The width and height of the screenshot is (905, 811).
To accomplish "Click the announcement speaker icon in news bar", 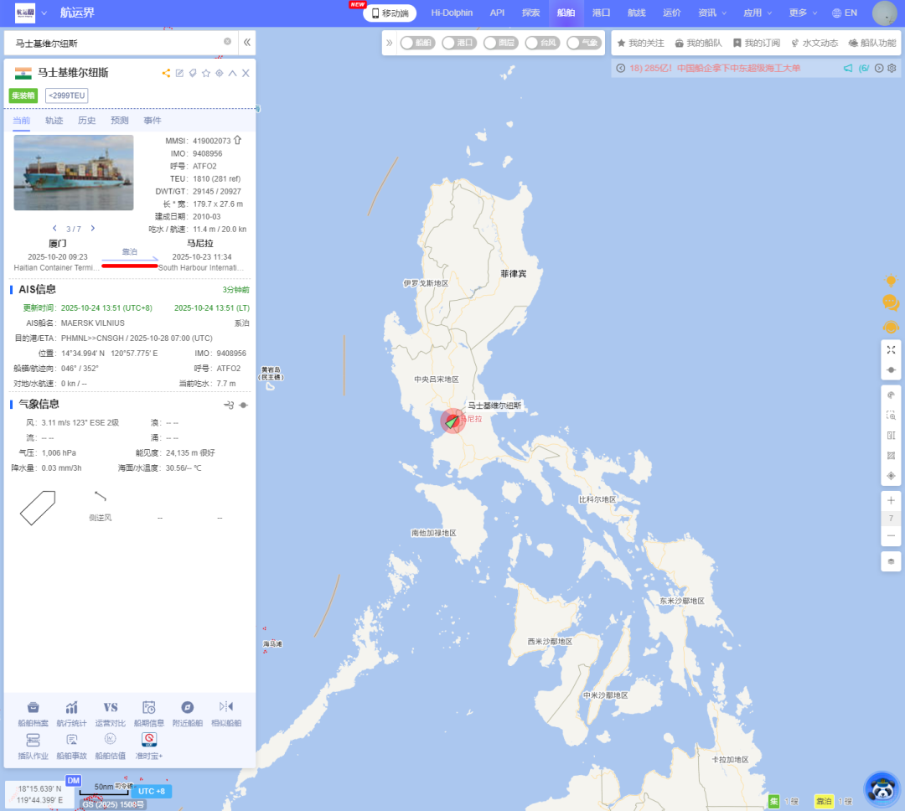I will pyautogui.click(x=848, y=68).
